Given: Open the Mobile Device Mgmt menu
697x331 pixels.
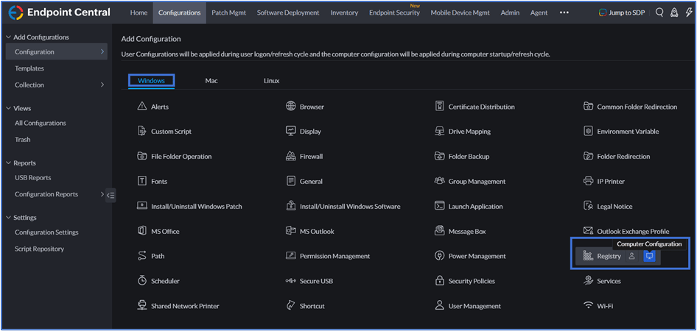Looking at the screenshot, I should coord(460,13).
